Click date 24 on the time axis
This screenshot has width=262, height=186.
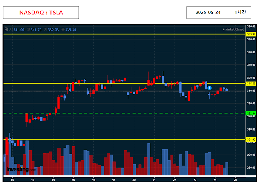[215, 180]
